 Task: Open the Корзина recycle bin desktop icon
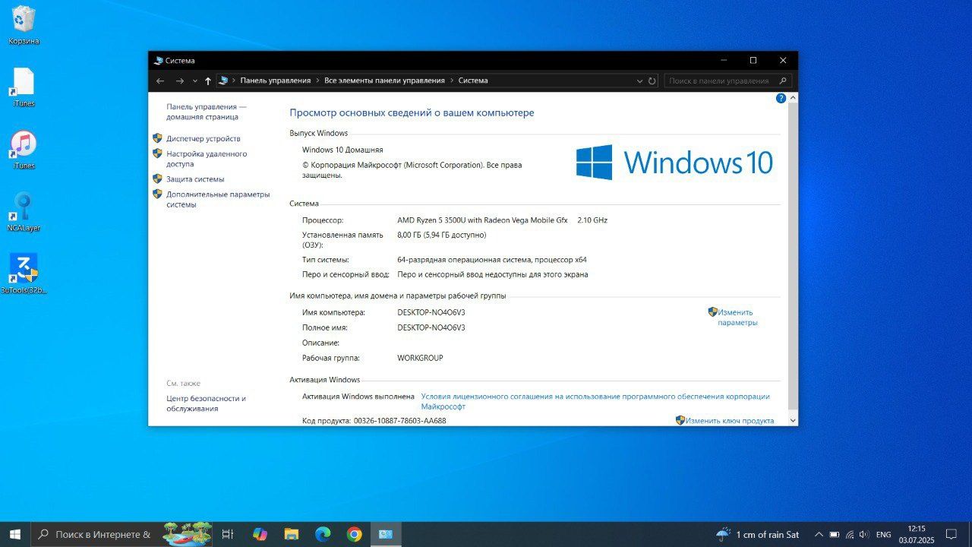click(24, 24)
